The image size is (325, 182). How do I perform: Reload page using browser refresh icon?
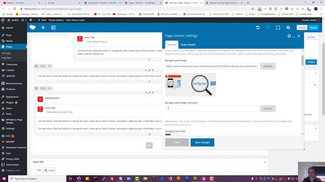click(15, 9)
